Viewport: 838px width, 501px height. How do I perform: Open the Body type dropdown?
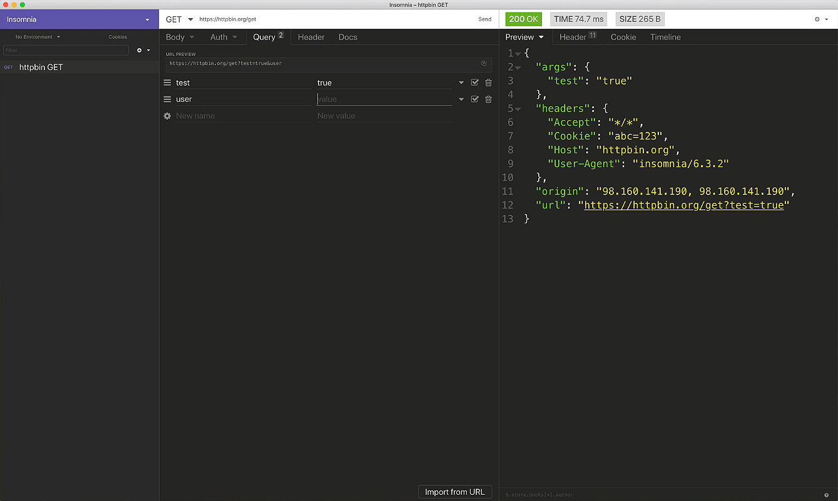(180, 37)
